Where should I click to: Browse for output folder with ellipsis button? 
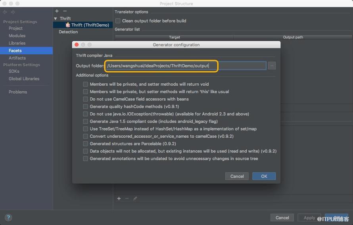272,66
